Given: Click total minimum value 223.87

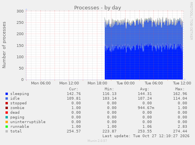Looking at the screenshot, I should point(109,131).
